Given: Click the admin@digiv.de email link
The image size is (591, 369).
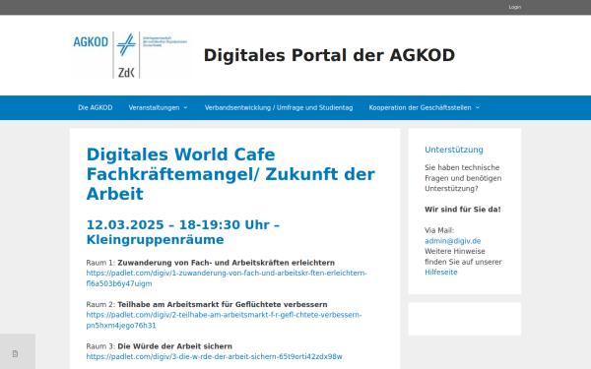Looking at the screenshot, I should [x=453, y=241].
